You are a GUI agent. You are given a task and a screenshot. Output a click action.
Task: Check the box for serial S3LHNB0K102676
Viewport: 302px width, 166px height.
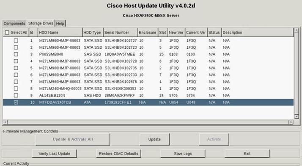(16, 82)
